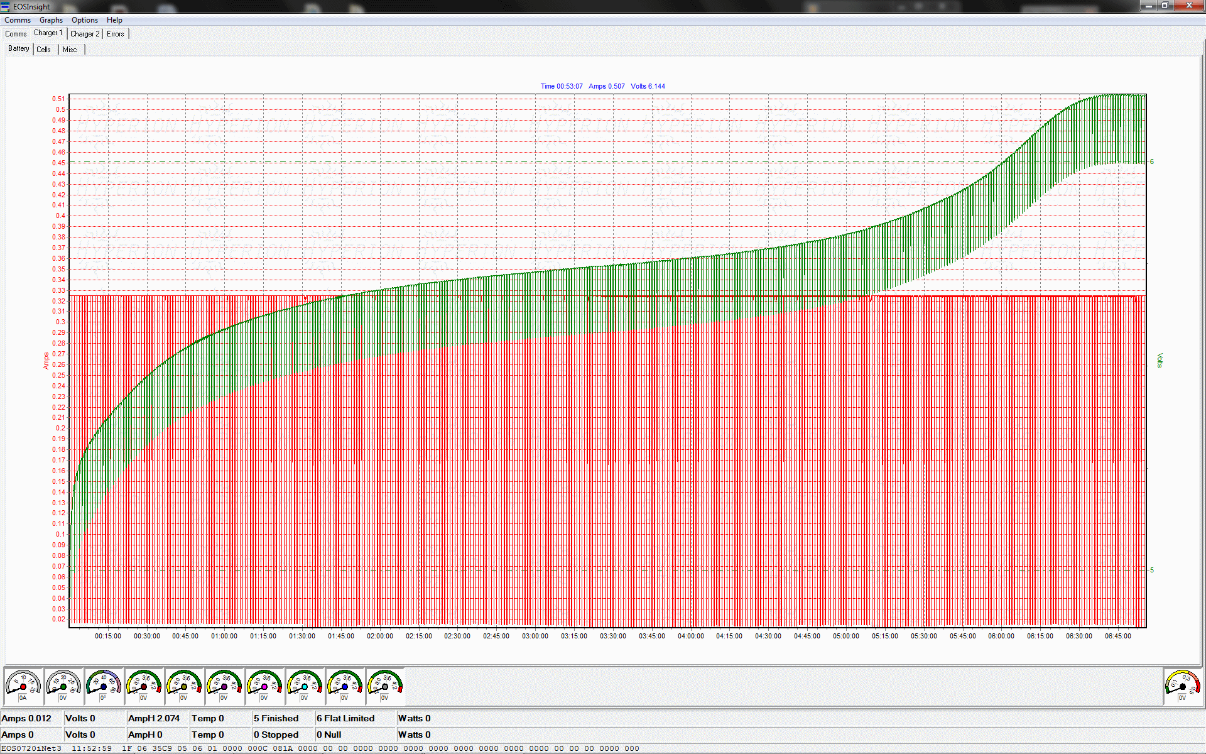
Task: Select the Cells sub-tab
Action: (43, 50)
